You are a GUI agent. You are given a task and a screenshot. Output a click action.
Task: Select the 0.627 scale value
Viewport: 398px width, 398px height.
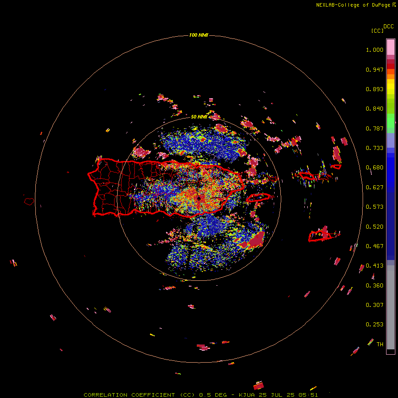click(375, 188)
